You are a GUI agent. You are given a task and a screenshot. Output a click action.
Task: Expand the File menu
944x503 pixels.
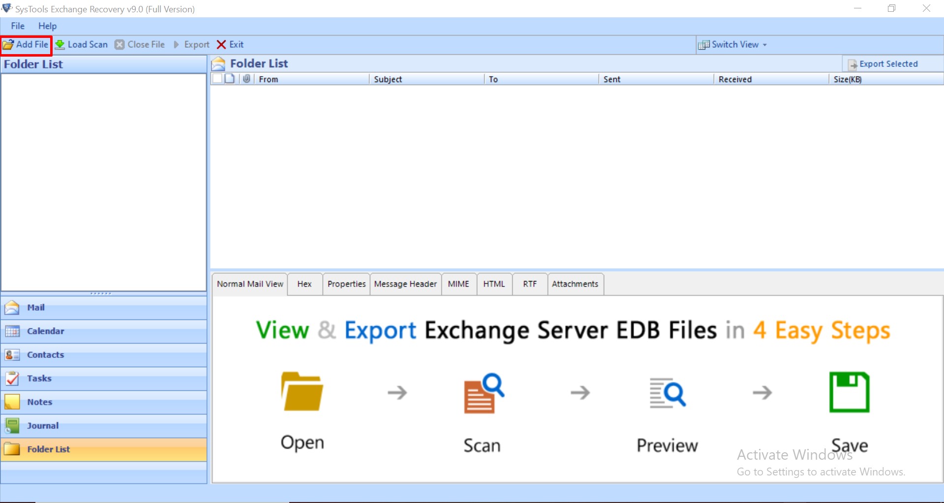(17, 26)
